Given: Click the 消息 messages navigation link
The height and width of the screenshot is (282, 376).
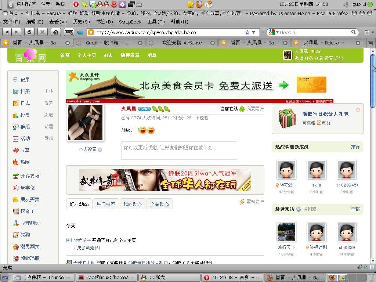Looking at the screenshot, I should (152, 55).
